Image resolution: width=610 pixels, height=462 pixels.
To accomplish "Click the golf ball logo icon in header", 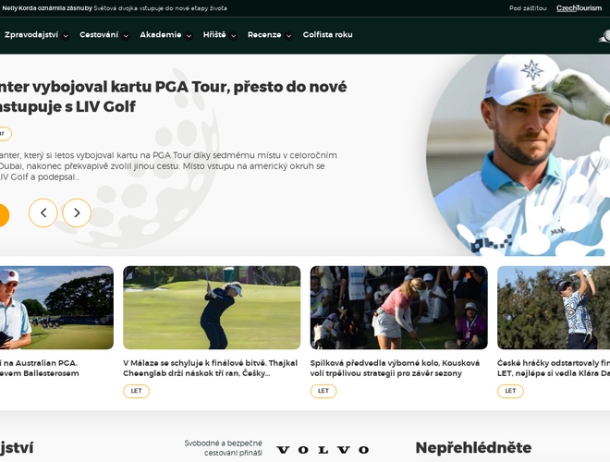I will pos(604,36).
